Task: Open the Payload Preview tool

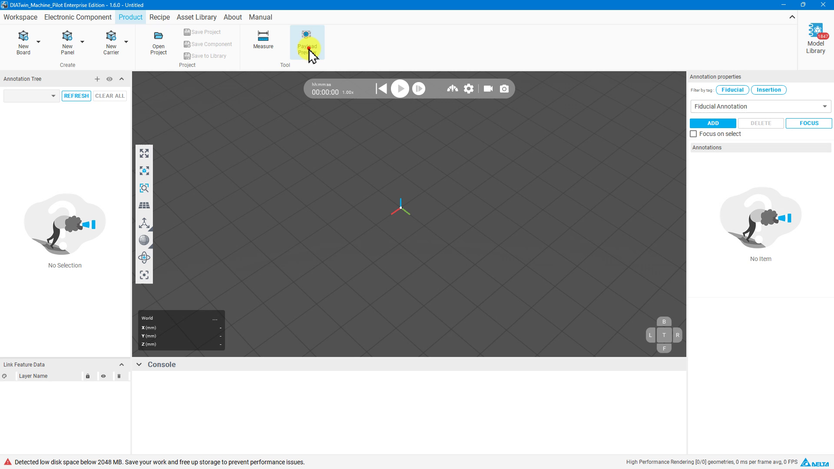Action: (x=307, y=43)
